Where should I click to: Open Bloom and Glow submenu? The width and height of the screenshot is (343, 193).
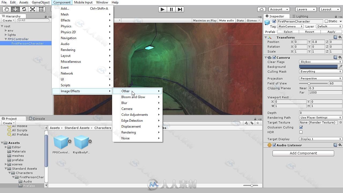coord(137,97)
